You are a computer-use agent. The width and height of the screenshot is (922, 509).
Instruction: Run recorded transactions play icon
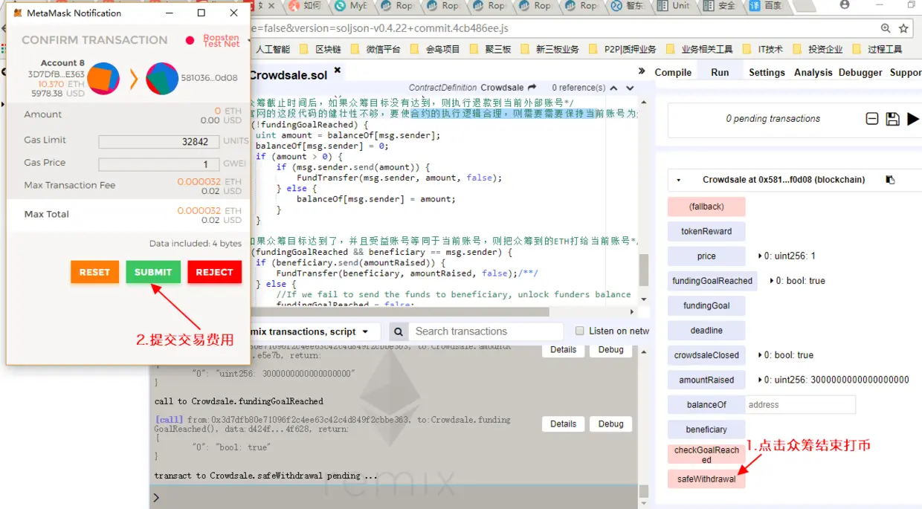[x=913, y=119]
